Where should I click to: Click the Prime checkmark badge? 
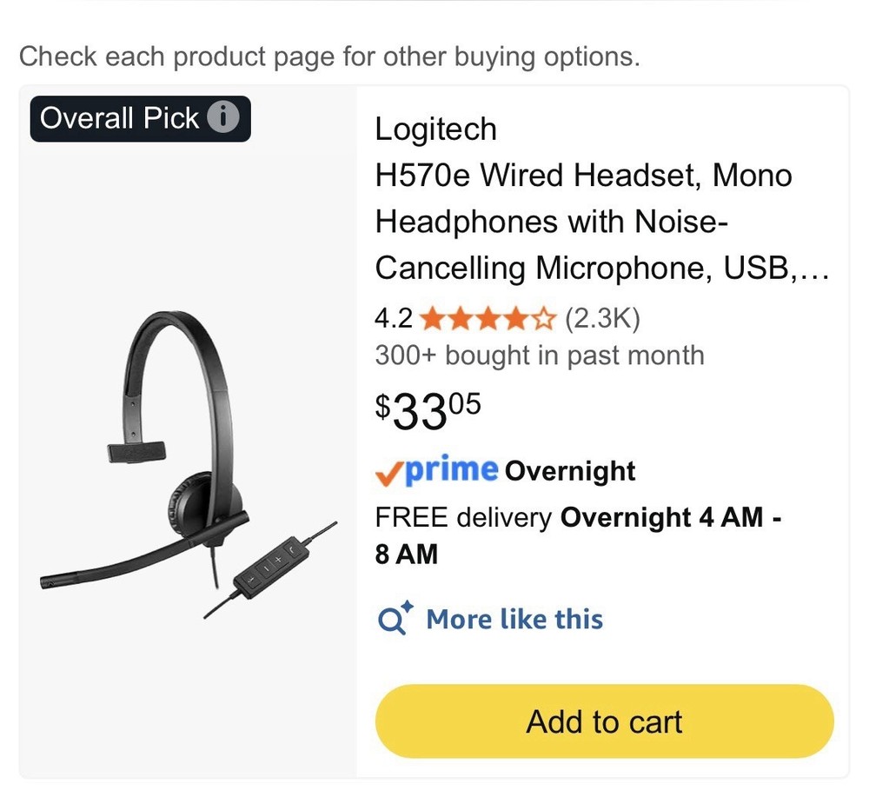(x=389, y=471)
